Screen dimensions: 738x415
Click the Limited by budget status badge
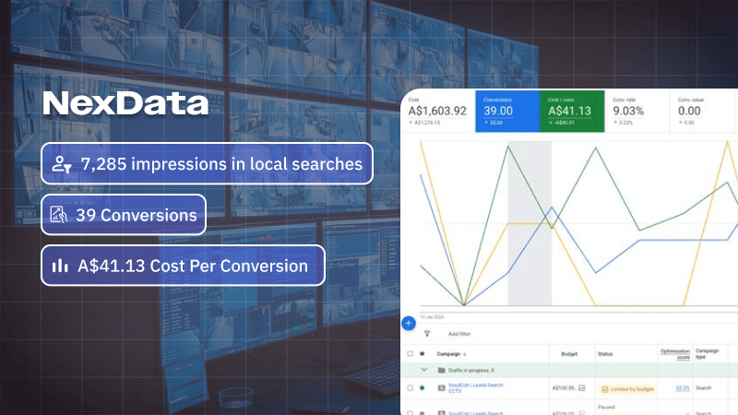628,389
